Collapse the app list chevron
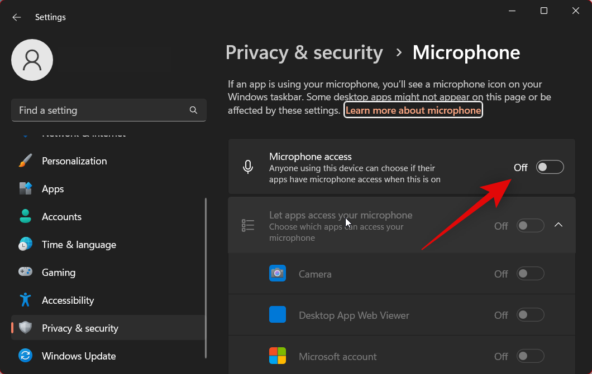Image resolution: width=592 pixels, height=374 pixels. pos(558,225)
